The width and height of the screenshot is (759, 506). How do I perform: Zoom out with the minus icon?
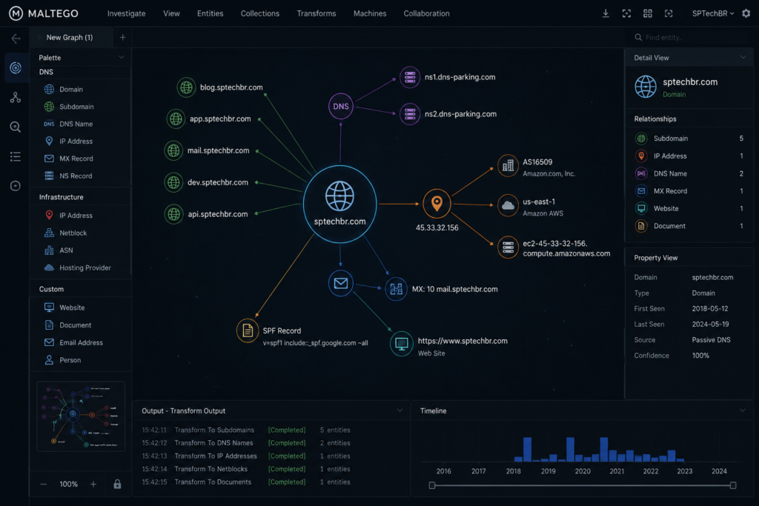coord(44,485)
